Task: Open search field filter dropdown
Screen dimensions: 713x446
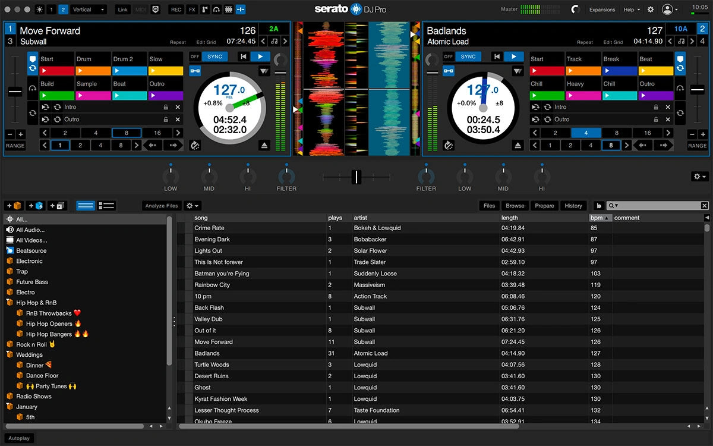Action: [x=613, y=206]
